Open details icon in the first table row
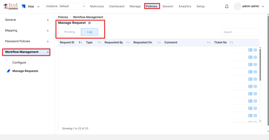The image size is (269, 140). 250,50
